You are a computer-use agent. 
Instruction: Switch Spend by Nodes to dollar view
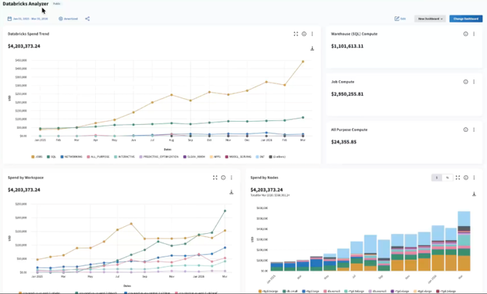coord(437,178)
